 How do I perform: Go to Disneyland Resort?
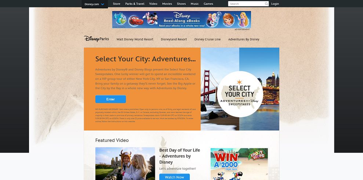pyautogui.click(x=174, y=39)
